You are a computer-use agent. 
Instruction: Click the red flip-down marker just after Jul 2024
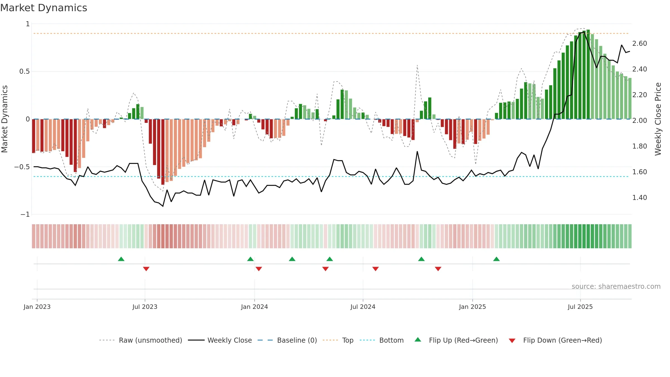(375, 269)
